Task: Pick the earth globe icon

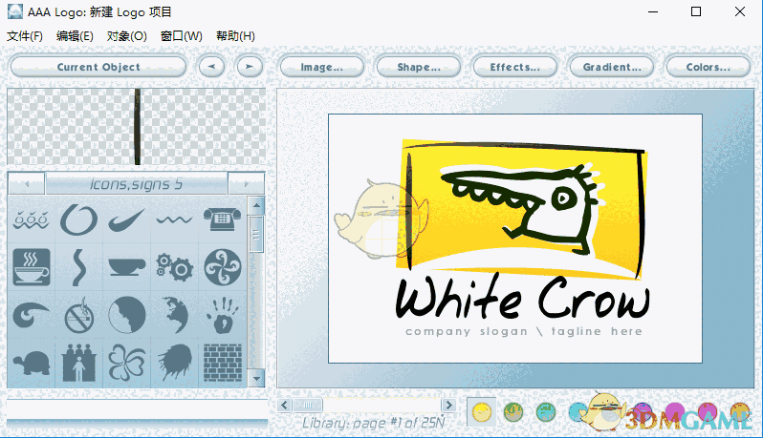Action: [x=175, y=315]
